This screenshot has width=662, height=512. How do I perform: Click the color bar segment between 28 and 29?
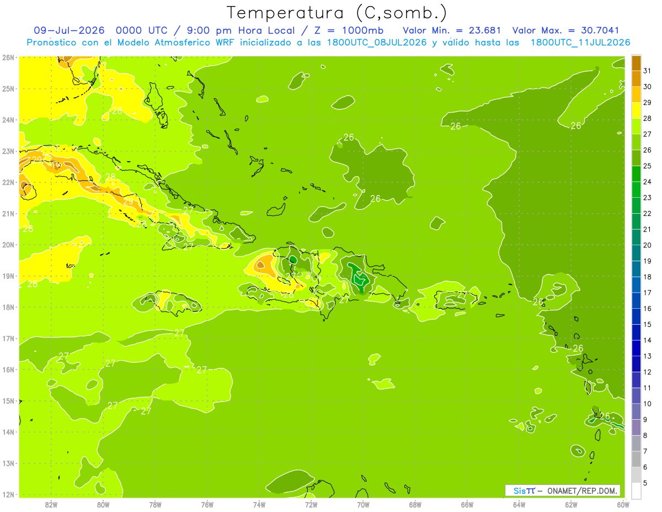[x=636, y=110]
